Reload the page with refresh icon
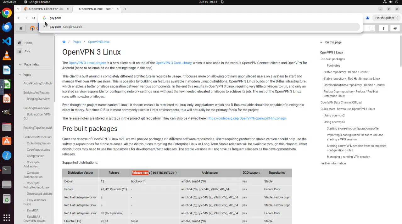 point(34,18)
